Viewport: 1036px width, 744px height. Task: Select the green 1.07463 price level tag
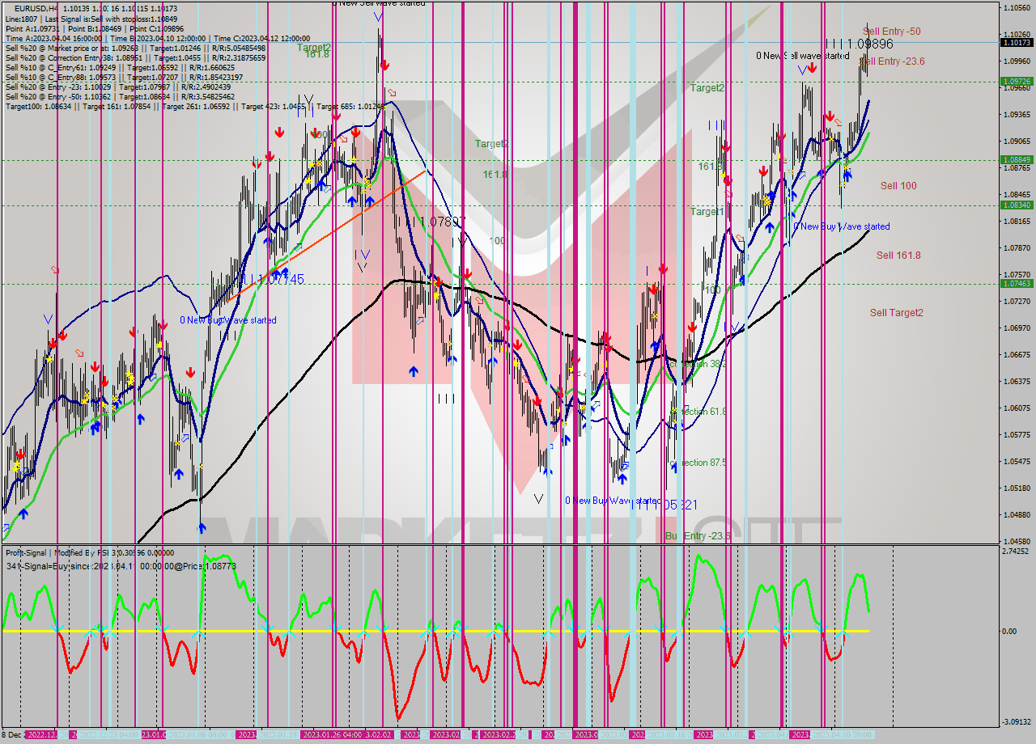[x=1017, y=284]
